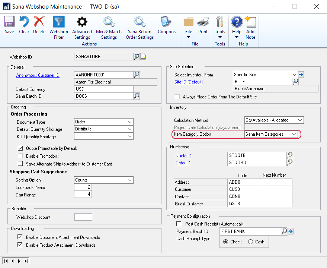This screenshot has width=327, height=268.
Task: Open Select Inventory From dropdown
Action: (x=265, y=75)
